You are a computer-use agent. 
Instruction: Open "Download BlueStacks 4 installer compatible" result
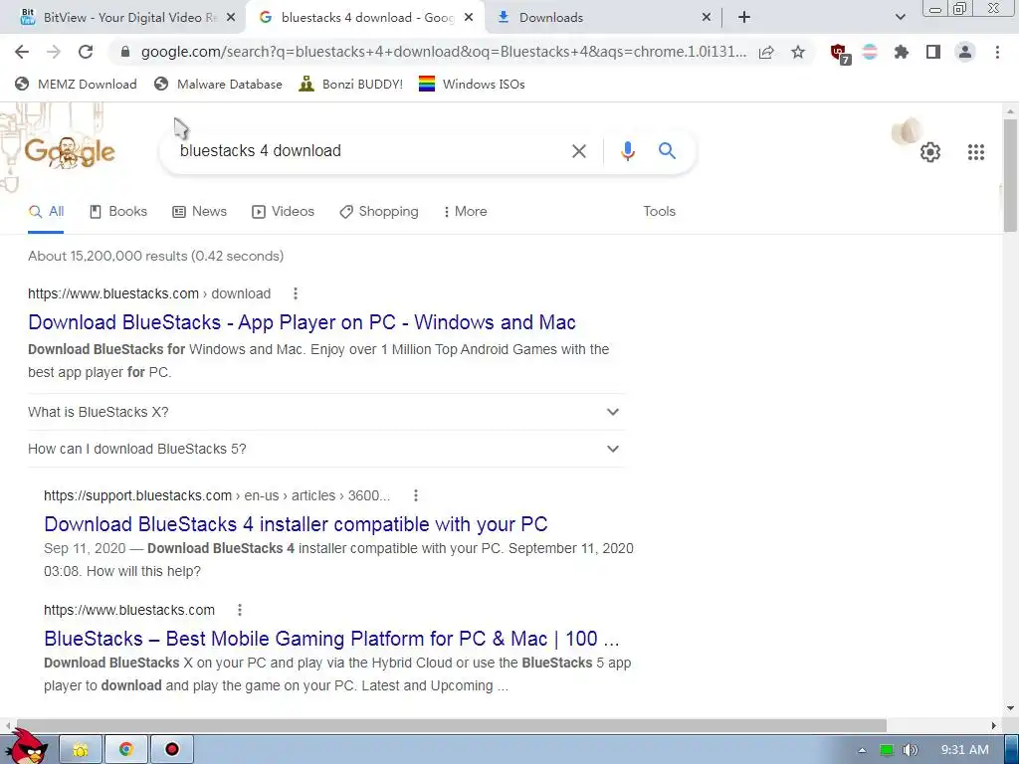pos(296,524)
